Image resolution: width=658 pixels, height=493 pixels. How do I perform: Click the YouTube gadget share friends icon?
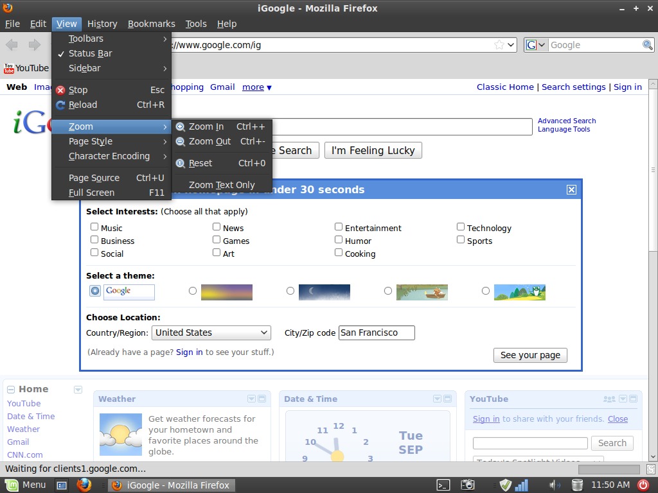click(x=609, y=399)
